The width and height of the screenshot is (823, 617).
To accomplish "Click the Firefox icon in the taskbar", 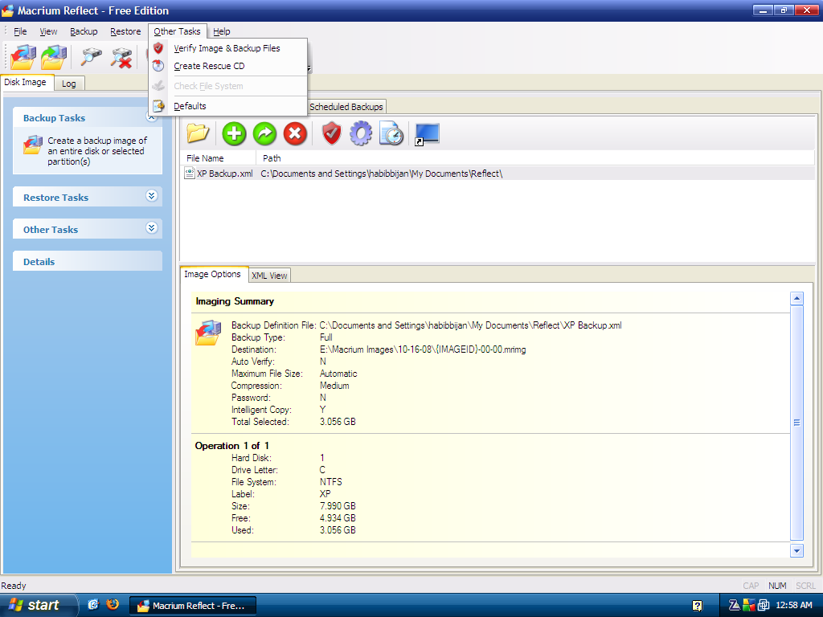I will (x=113, y=604).
